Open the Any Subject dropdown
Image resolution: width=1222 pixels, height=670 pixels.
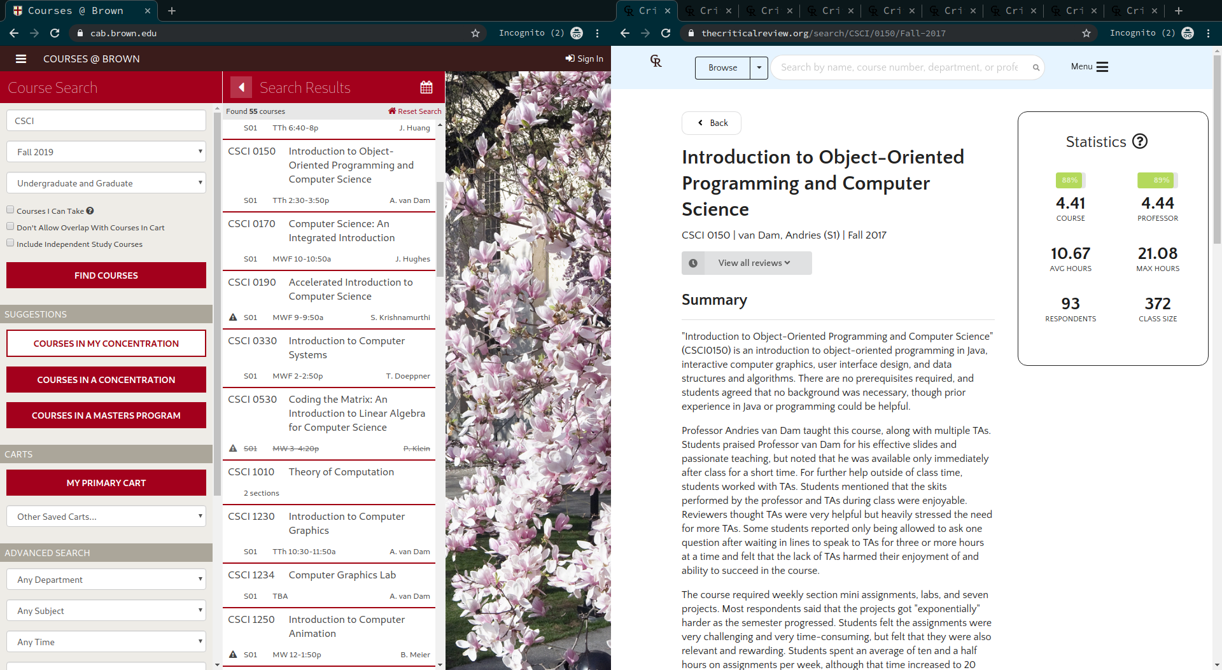(x=106, y=611)
